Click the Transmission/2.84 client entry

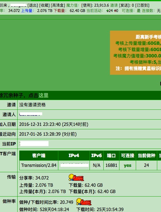pyautogui.click(x=39, y=165)
